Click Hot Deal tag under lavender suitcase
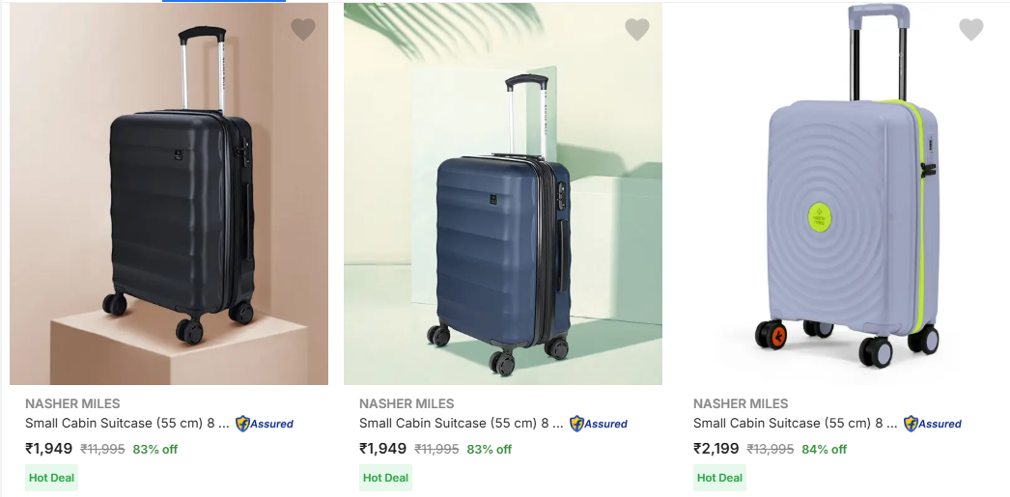The height and width of the screenshot is (497, 1010). click(x=720, y=478)
